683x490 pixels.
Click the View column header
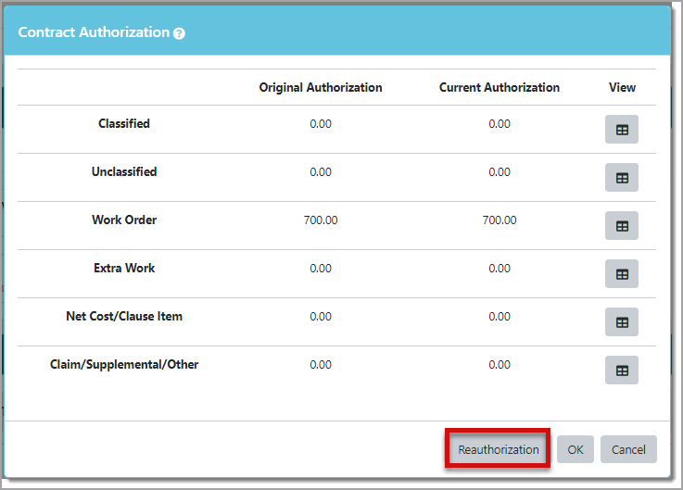[x=622, y=88]
